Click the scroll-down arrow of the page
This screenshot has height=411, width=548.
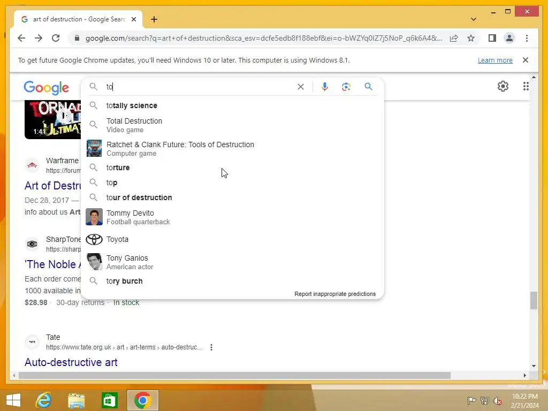534,366
